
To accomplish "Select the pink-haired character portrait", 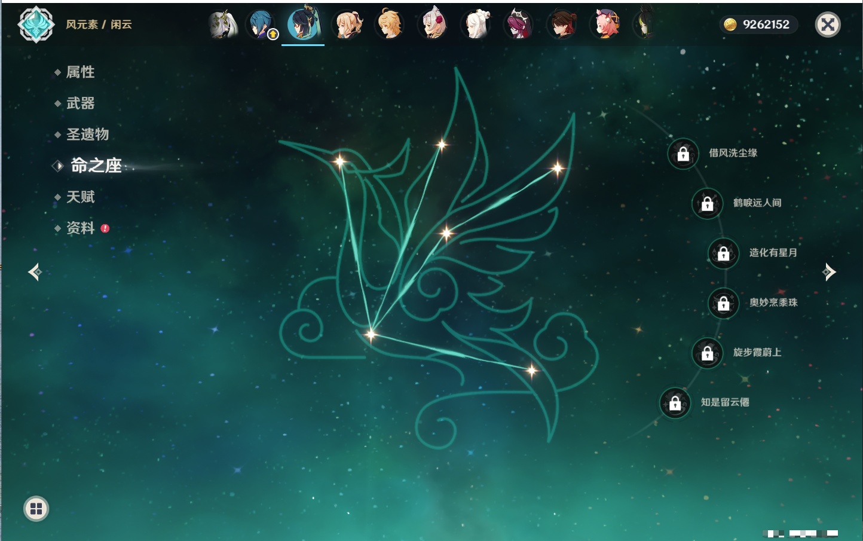I will [605, 25].
